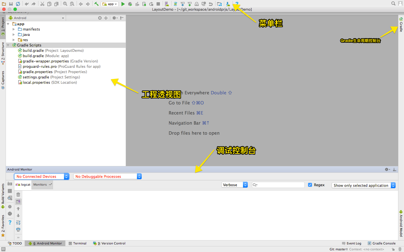Click the Clear logcat trash icon
The height and width of the screenshot is (252, 404).
[18, 195]
